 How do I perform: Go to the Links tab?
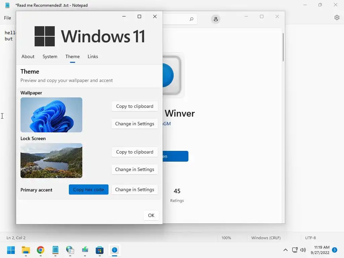(x=93, y=56)
